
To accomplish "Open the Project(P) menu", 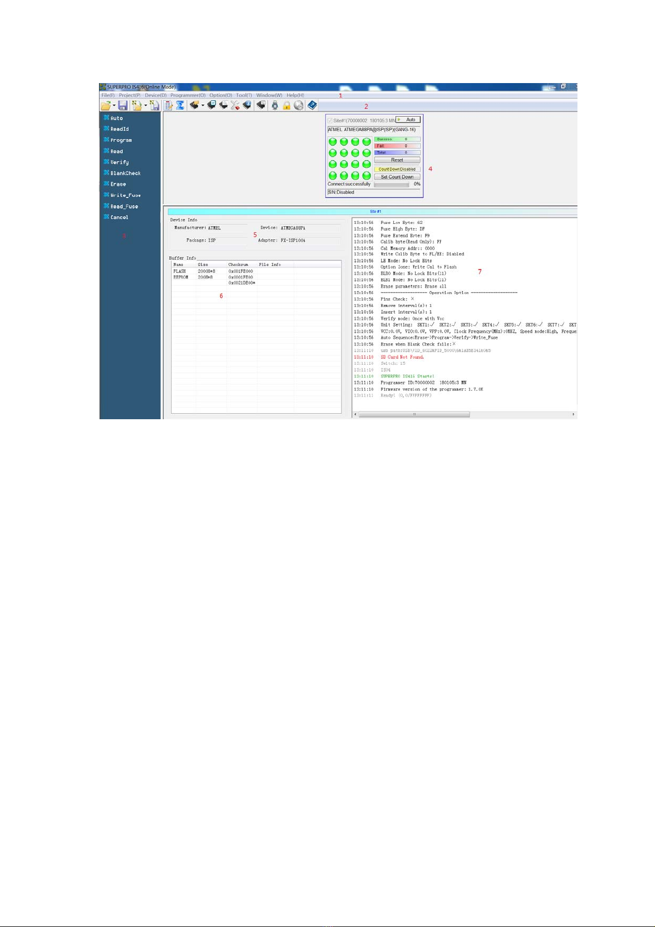I will click(130, 95).
